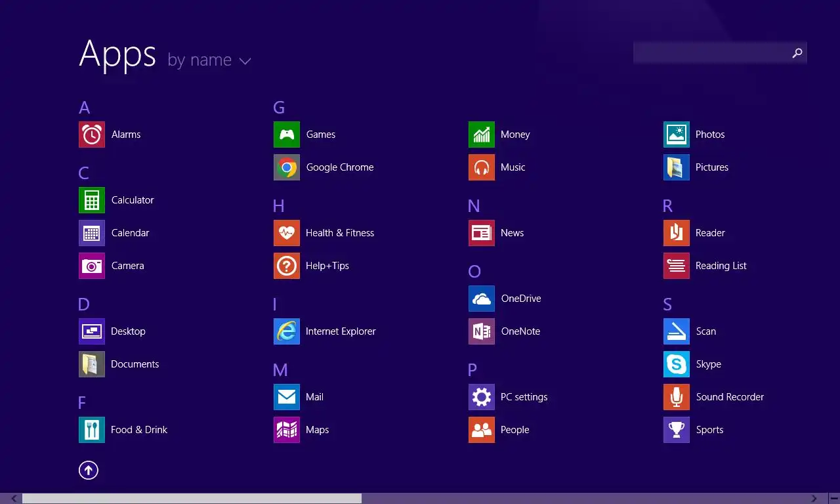Click the 'Sound Recorder' label text

click(x=730, y=397)
